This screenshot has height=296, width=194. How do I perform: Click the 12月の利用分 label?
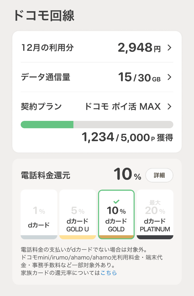click(x=47, y=48)
